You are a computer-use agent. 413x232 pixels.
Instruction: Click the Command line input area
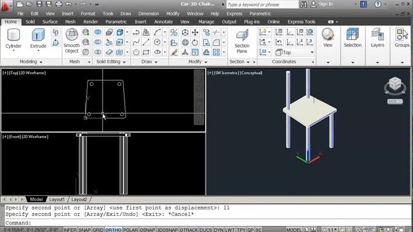coord(208,223)
